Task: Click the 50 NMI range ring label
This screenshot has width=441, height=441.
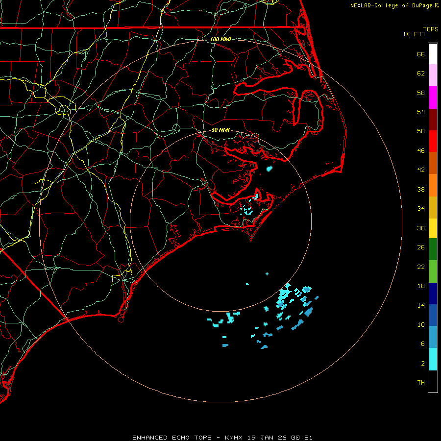Action: pos(220,130)
